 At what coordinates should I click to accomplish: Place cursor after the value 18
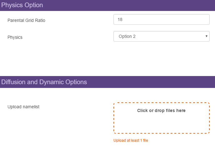tap(123, 19)
